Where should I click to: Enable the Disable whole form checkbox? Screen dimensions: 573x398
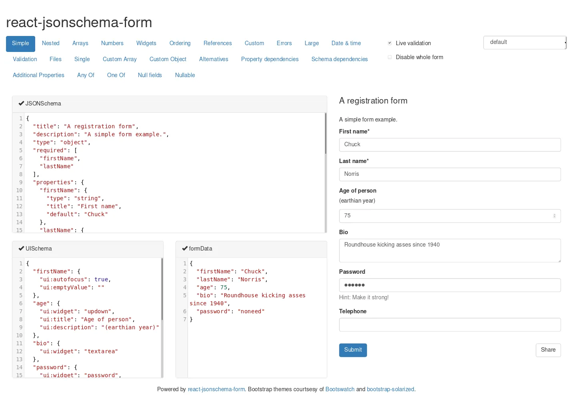pos(390,57)
